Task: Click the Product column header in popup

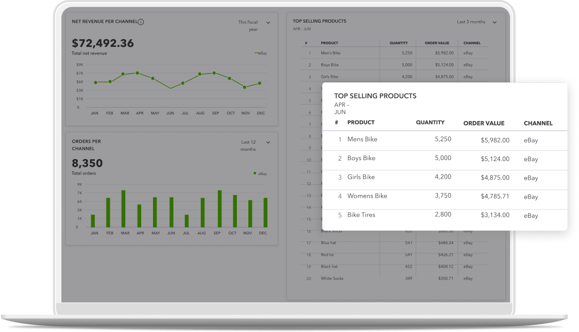Action: click(x=361, y=123)
